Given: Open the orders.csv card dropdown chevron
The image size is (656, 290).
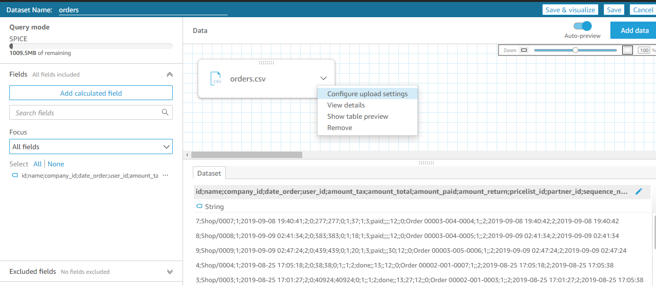Looking at the screenshot, I should [323, 78].
